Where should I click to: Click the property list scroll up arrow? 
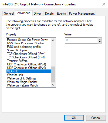click(53, 40)
